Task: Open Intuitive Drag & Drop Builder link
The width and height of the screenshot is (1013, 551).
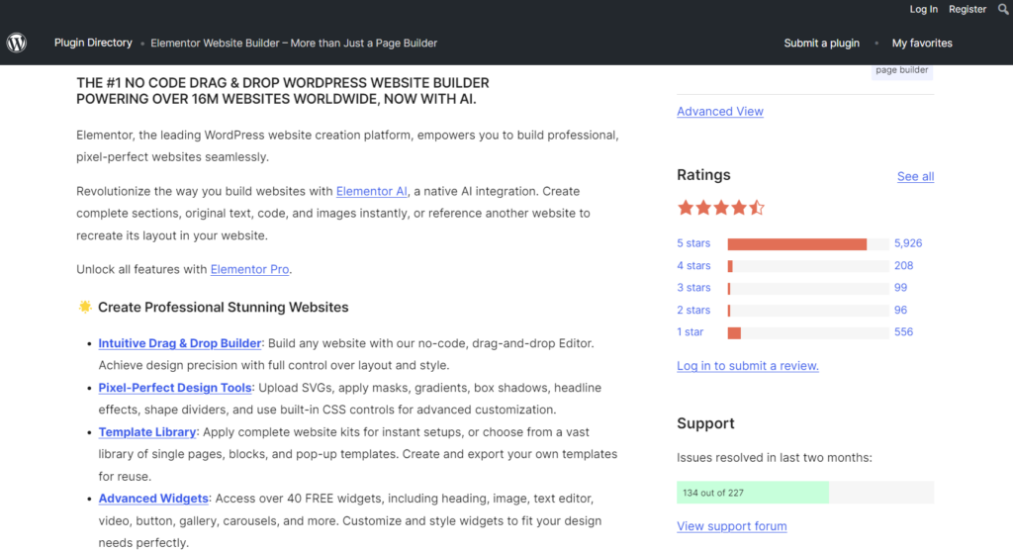Action: tap(180, 343)
